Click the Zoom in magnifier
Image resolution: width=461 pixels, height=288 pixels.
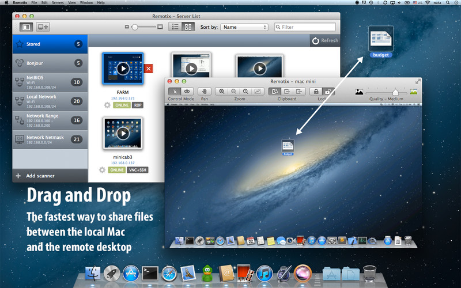click(x=222, y=92)
